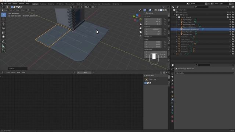Hide Corner_Main with its eye icon
The height and width of the screenshot is (132, 235).
click(230, 22)
